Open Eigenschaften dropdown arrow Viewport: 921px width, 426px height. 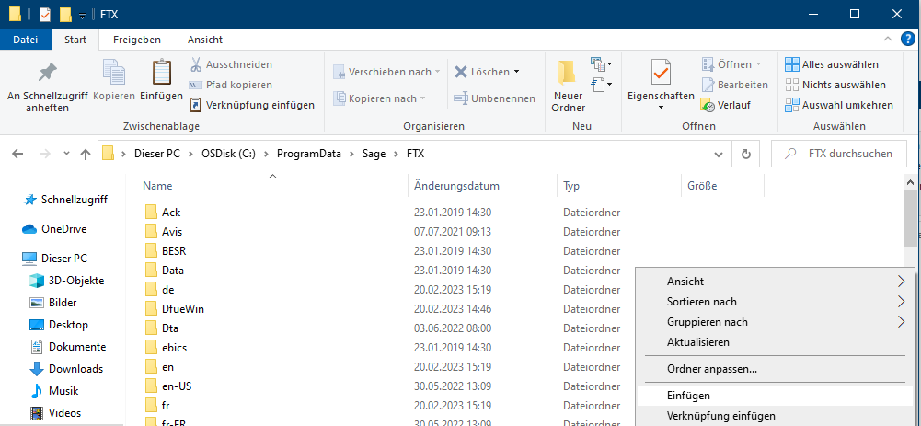pos(661,108)
